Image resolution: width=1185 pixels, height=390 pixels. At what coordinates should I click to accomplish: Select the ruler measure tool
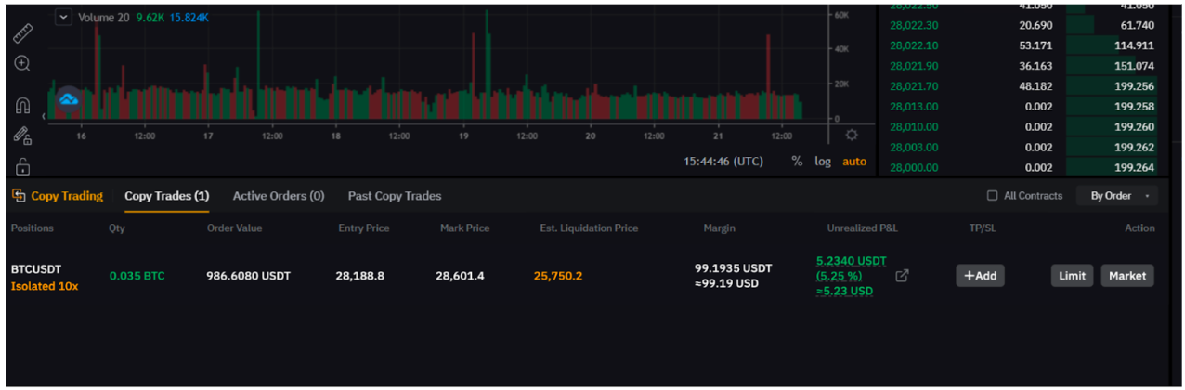(x=23, y=33)
